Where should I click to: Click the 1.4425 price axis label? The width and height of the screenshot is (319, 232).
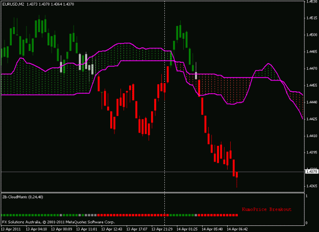311,119
